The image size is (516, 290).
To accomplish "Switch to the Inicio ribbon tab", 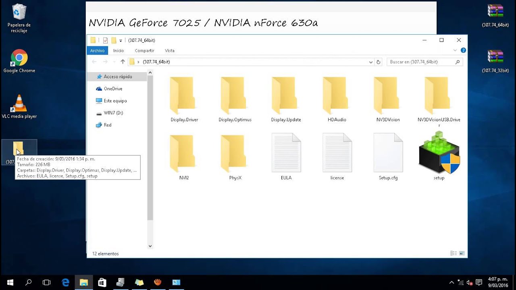I will pyautogui.click(x=119, y=51).
